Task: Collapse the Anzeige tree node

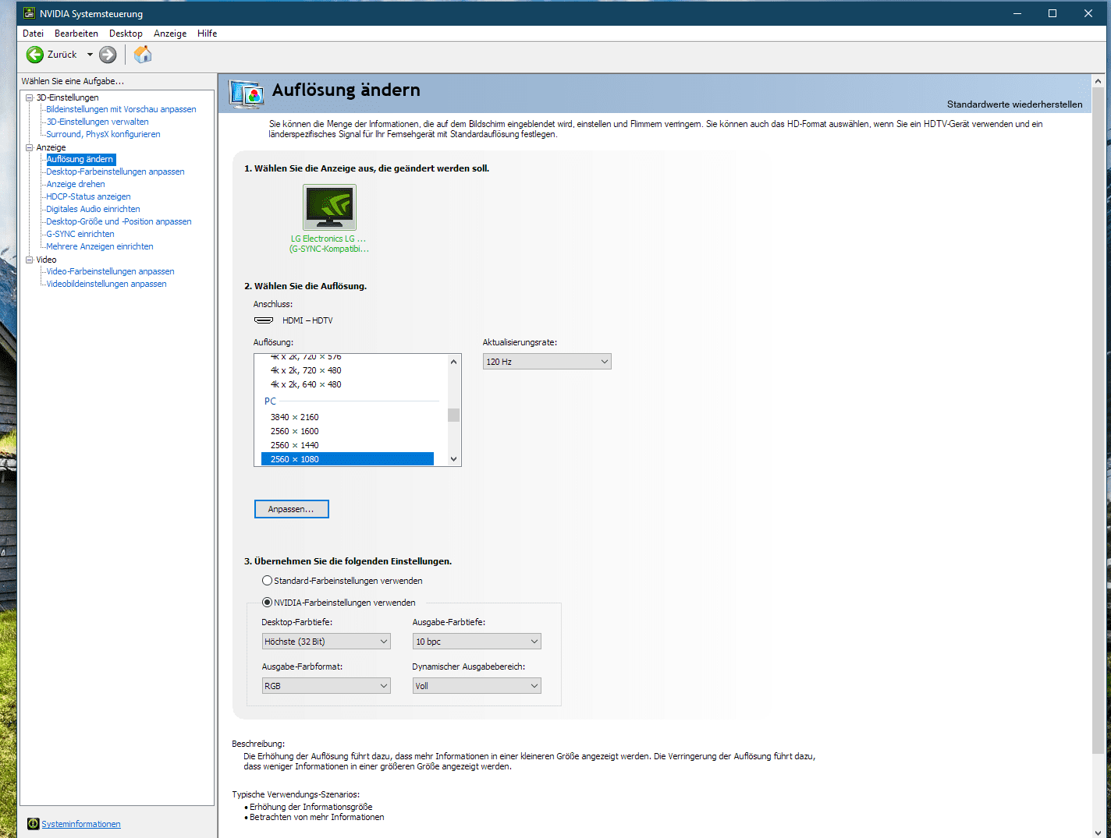Action: click(x=30, y=147)
